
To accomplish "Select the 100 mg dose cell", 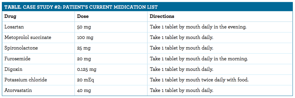I will click(85, 38).
